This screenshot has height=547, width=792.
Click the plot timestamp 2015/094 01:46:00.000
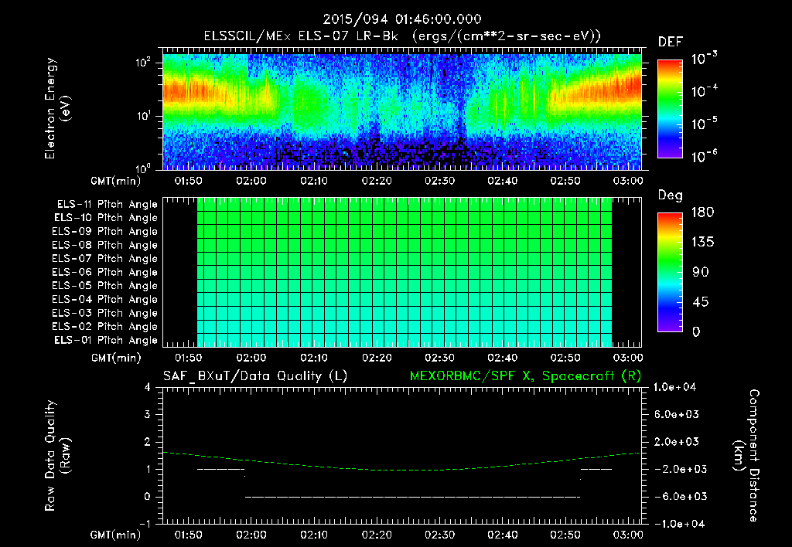pos(401,19)
